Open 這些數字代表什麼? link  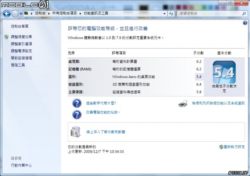pyautogui.click(x=101, y=103)
